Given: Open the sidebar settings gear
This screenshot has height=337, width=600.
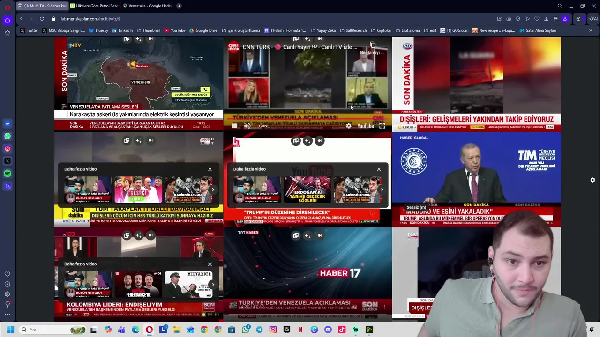Looking at the screenshot, I should 7,294.
